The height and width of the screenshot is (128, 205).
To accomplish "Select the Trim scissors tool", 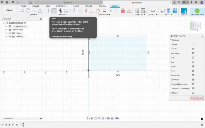I will coord(60,11).
